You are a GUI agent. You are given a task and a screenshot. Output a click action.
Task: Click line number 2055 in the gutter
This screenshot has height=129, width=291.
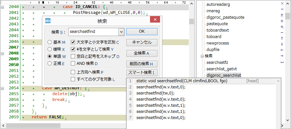click(x=14, y=94)
